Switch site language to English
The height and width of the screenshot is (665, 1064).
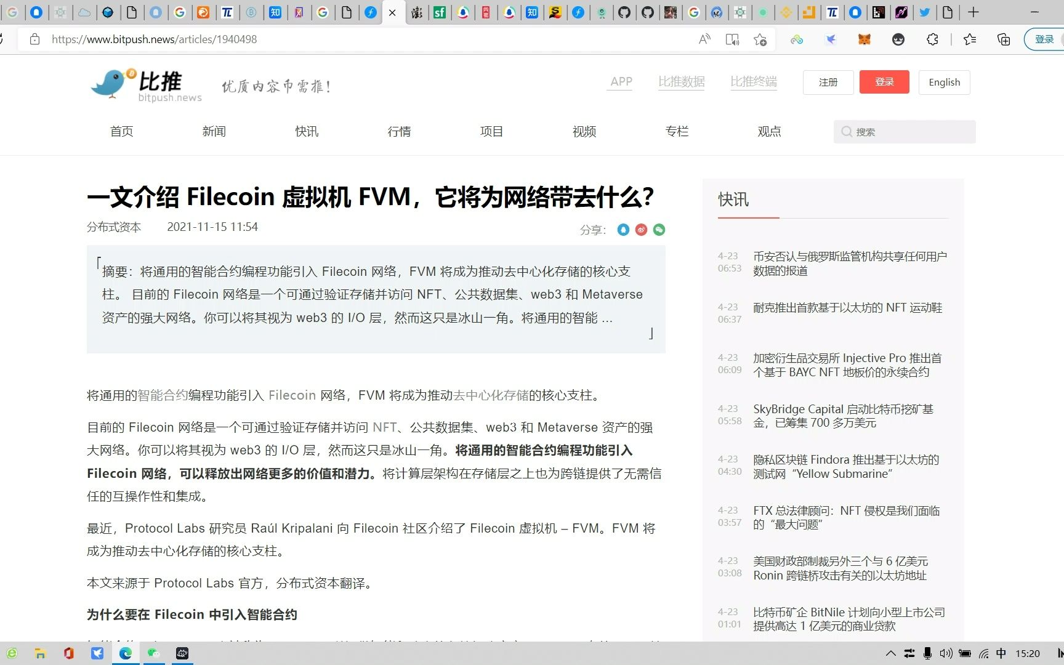pyautogui.click(x=944, y=82)
